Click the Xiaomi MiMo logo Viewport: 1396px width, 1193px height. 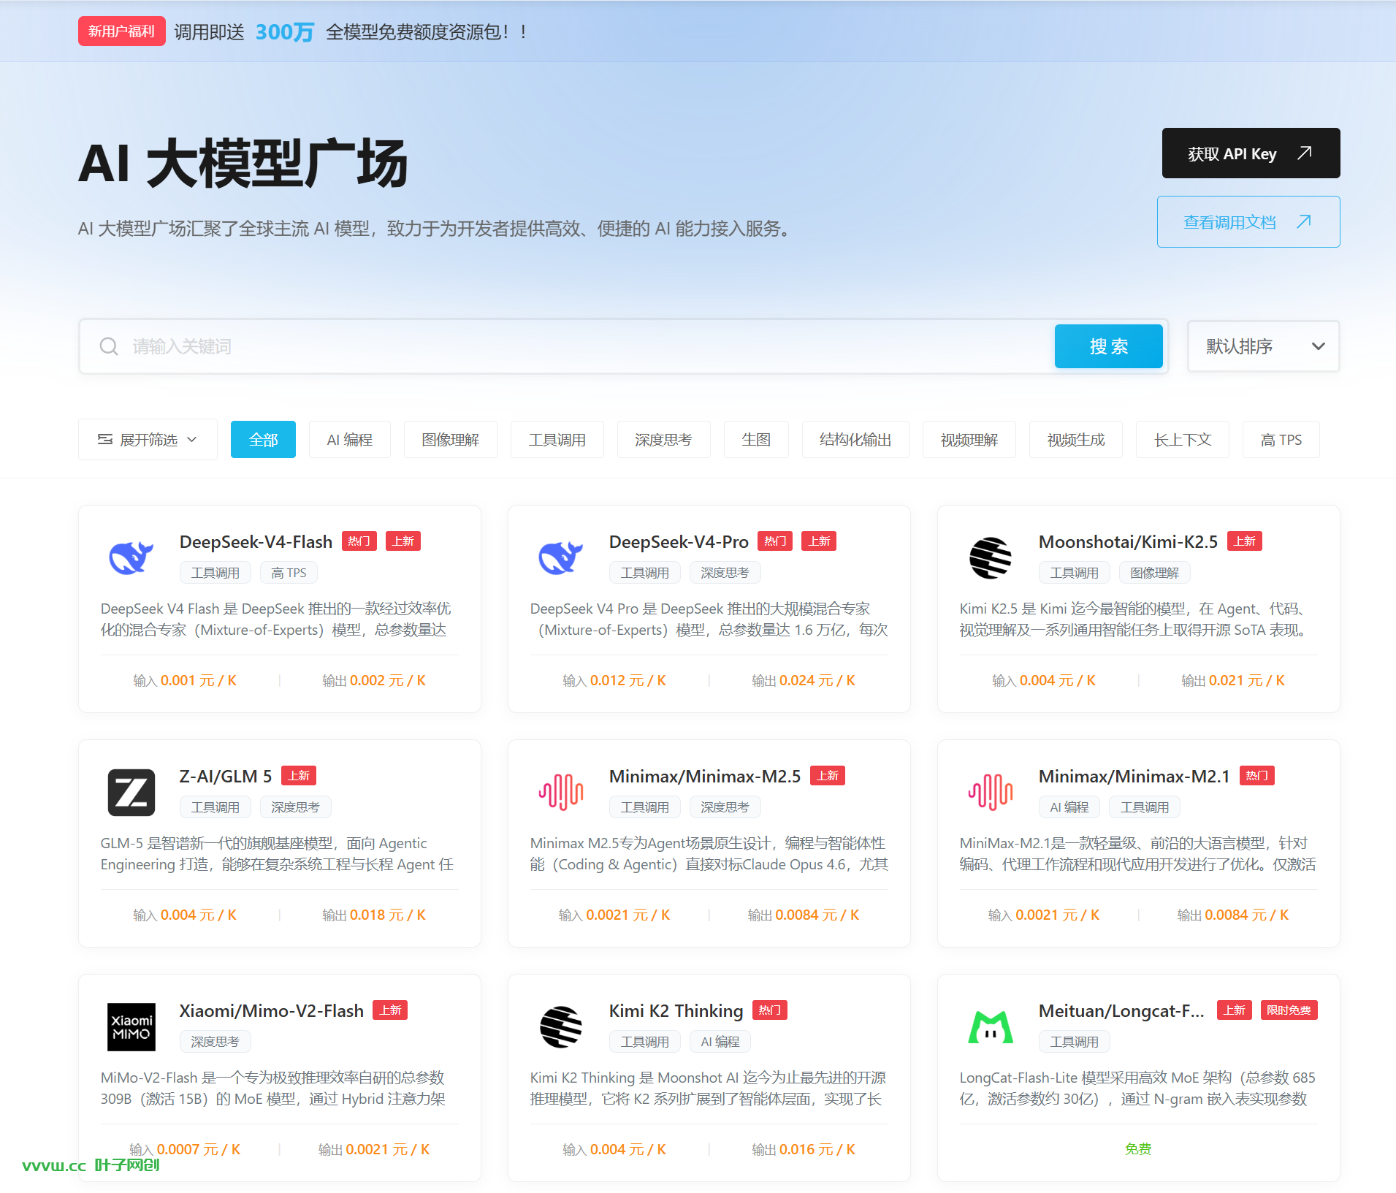point(131,1027)
